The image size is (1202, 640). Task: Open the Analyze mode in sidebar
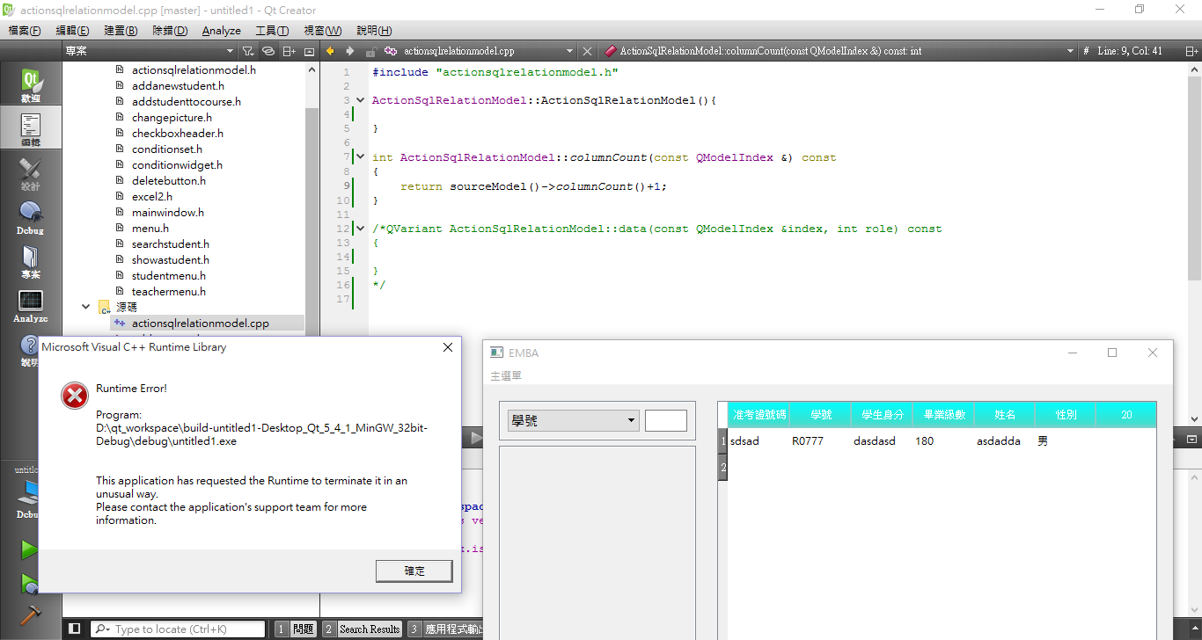31,305
